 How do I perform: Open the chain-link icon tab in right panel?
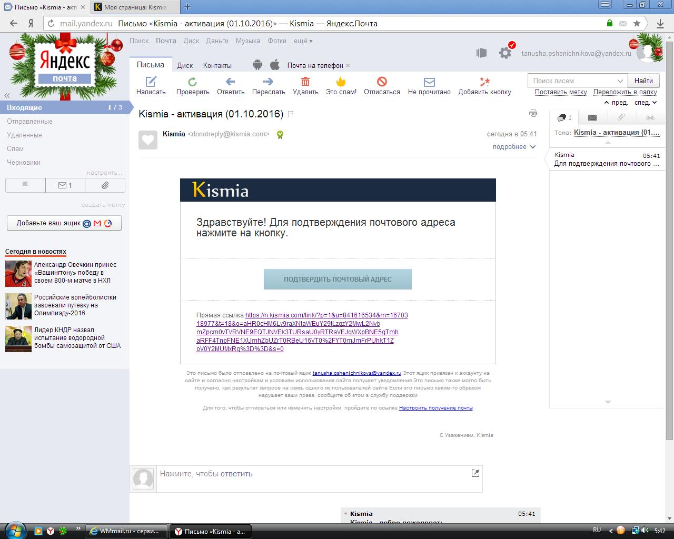coord(650,117)
